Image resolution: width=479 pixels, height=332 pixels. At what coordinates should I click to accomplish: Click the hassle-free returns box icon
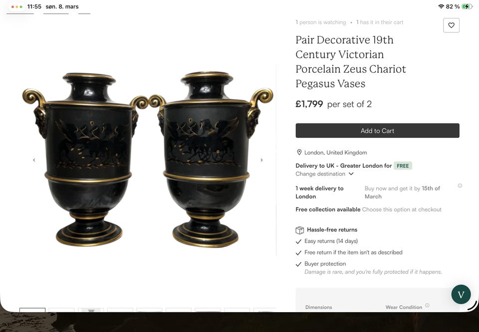click(300, 230)
